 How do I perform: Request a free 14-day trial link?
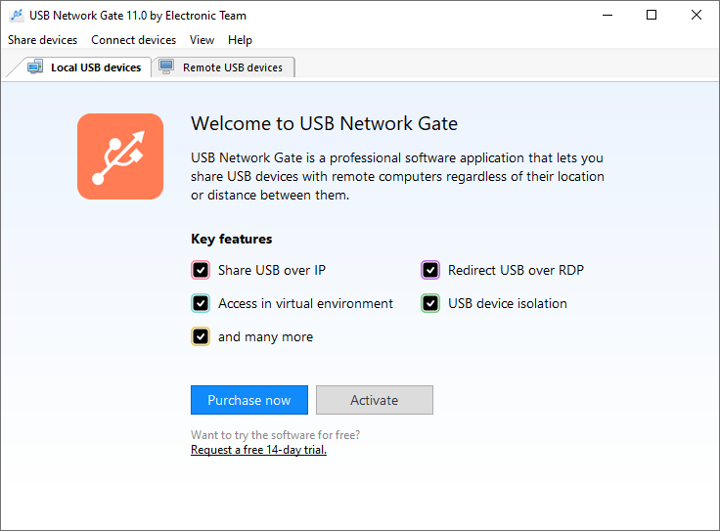258,450
